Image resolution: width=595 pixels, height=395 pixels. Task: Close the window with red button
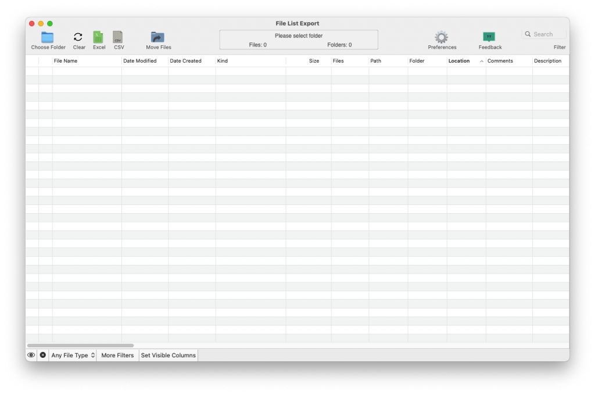point(32,23)
